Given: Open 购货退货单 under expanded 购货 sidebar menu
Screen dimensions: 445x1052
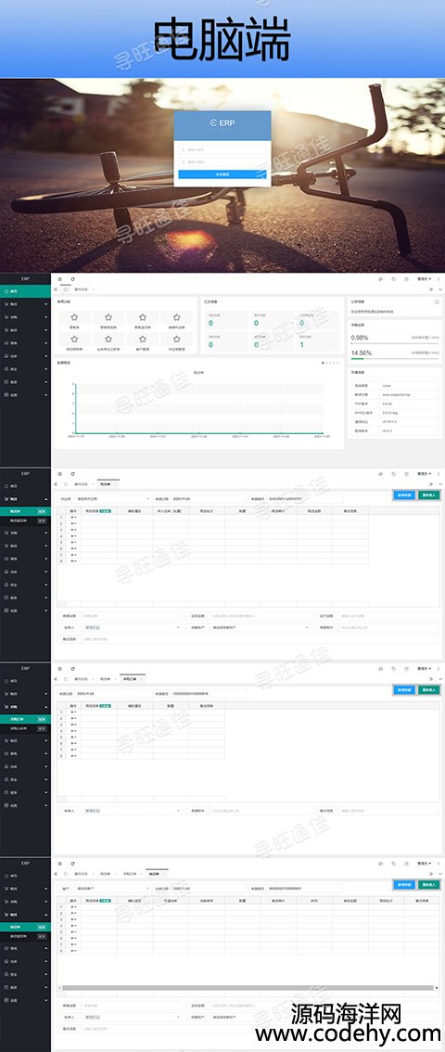Looking at the screenshot, I should click(25, 520).
